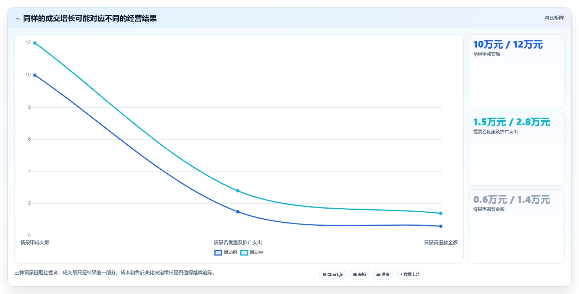Click the y-axis tick label 6
The width and height of the screenshot is (579, 294).
(29, 139)
